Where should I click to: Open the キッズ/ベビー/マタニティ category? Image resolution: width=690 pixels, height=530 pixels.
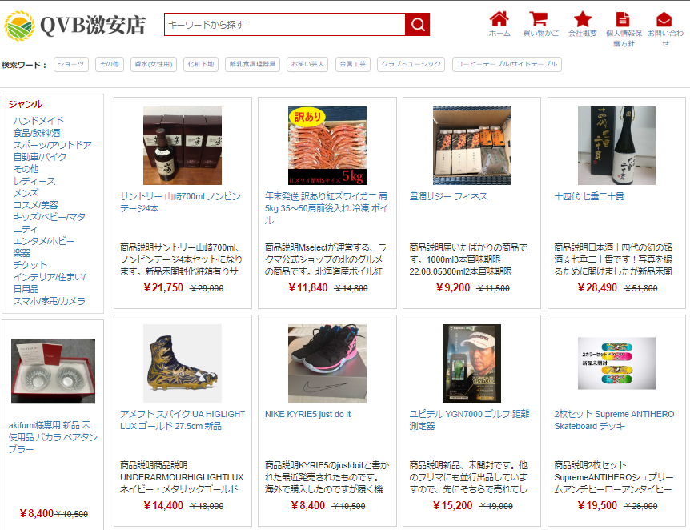coord(50,223)
